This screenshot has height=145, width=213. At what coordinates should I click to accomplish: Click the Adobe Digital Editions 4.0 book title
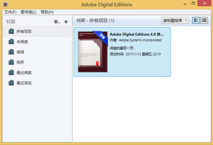tap(137, 34)
